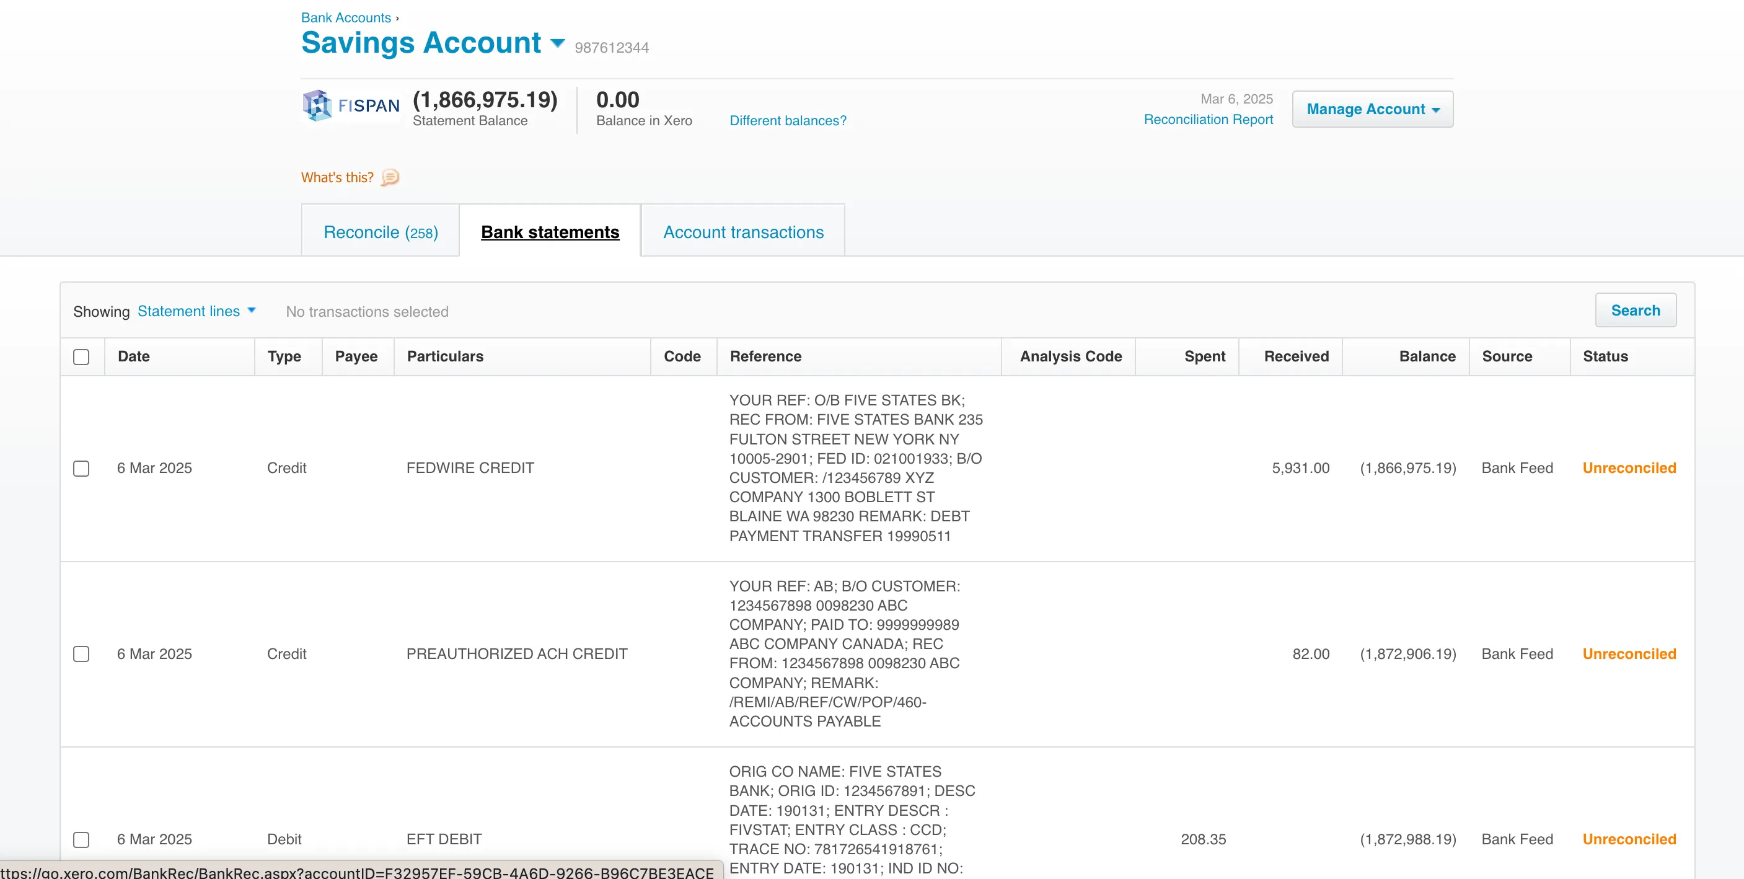Check the PREAUTHORIZED ACH CREDIT row checkbox
Screen dimensions: 1744x879
(81, 653)
